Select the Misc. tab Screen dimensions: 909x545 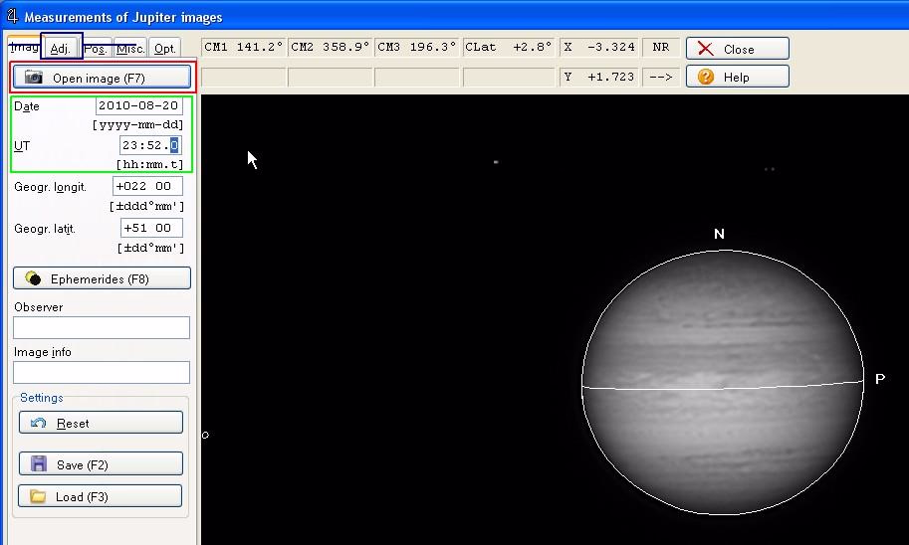pyautogui.click(x=130, y=48)
